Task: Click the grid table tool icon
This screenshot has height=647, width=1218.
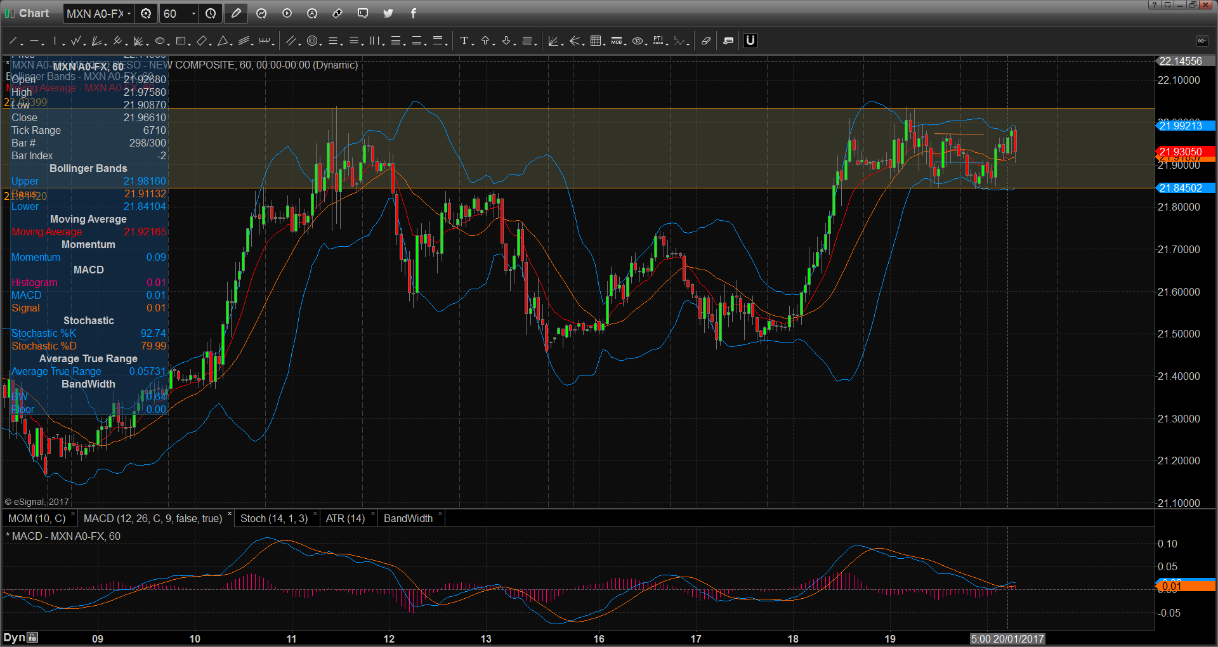Action: [x=596, y=41]
